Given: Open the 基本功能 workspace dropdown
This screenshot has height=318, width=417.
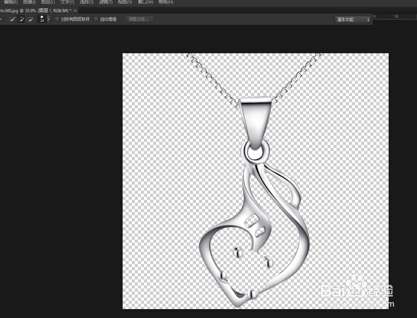Looking at the screenshot, I should click(x=352, y=19).
